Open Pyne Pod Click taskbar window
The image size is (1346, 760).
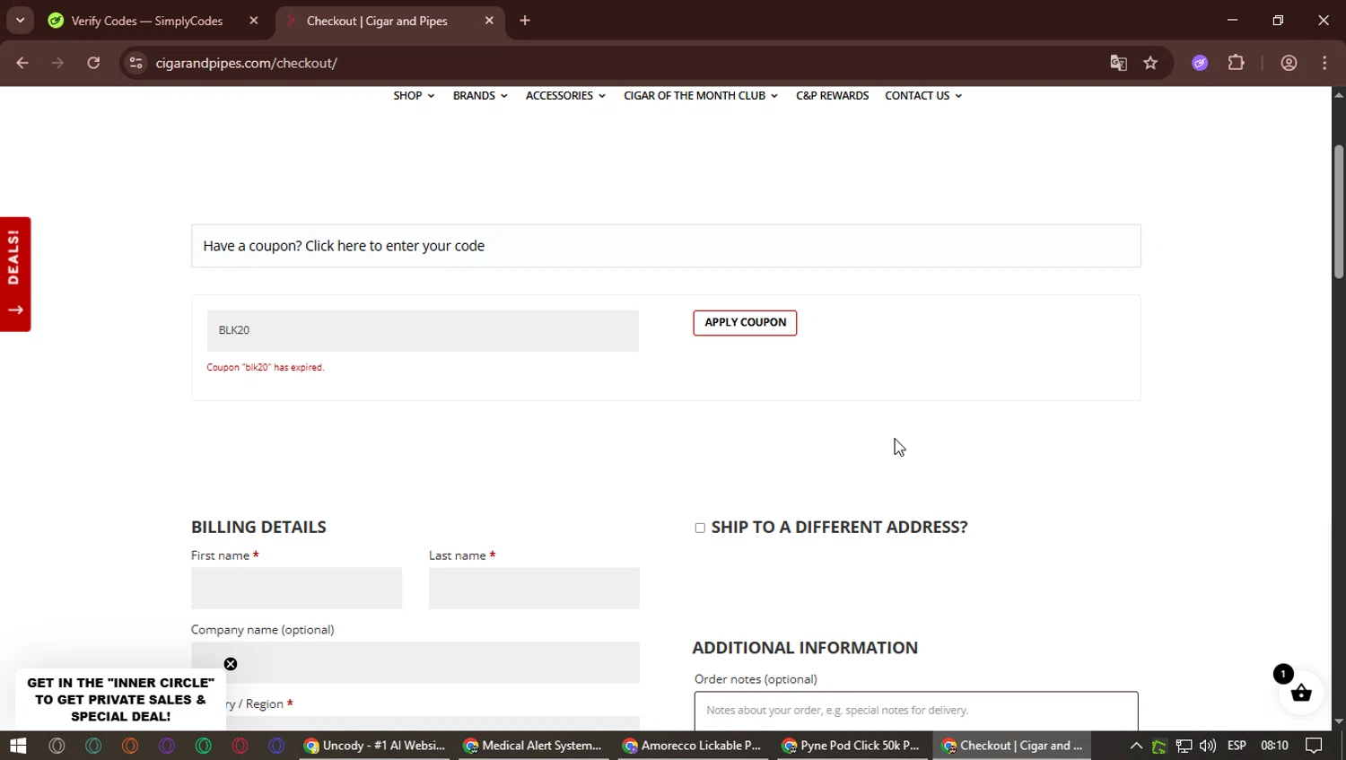click(x=852, y=746)
